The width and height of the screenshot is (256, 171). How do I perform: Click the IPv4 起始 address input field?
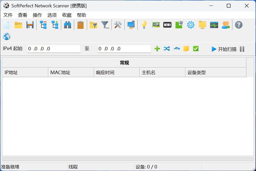54,49
